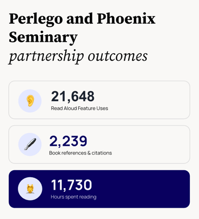
Task: Click the word Perlego in the heading
Action: pyautogui.click(x=36, y=20)
